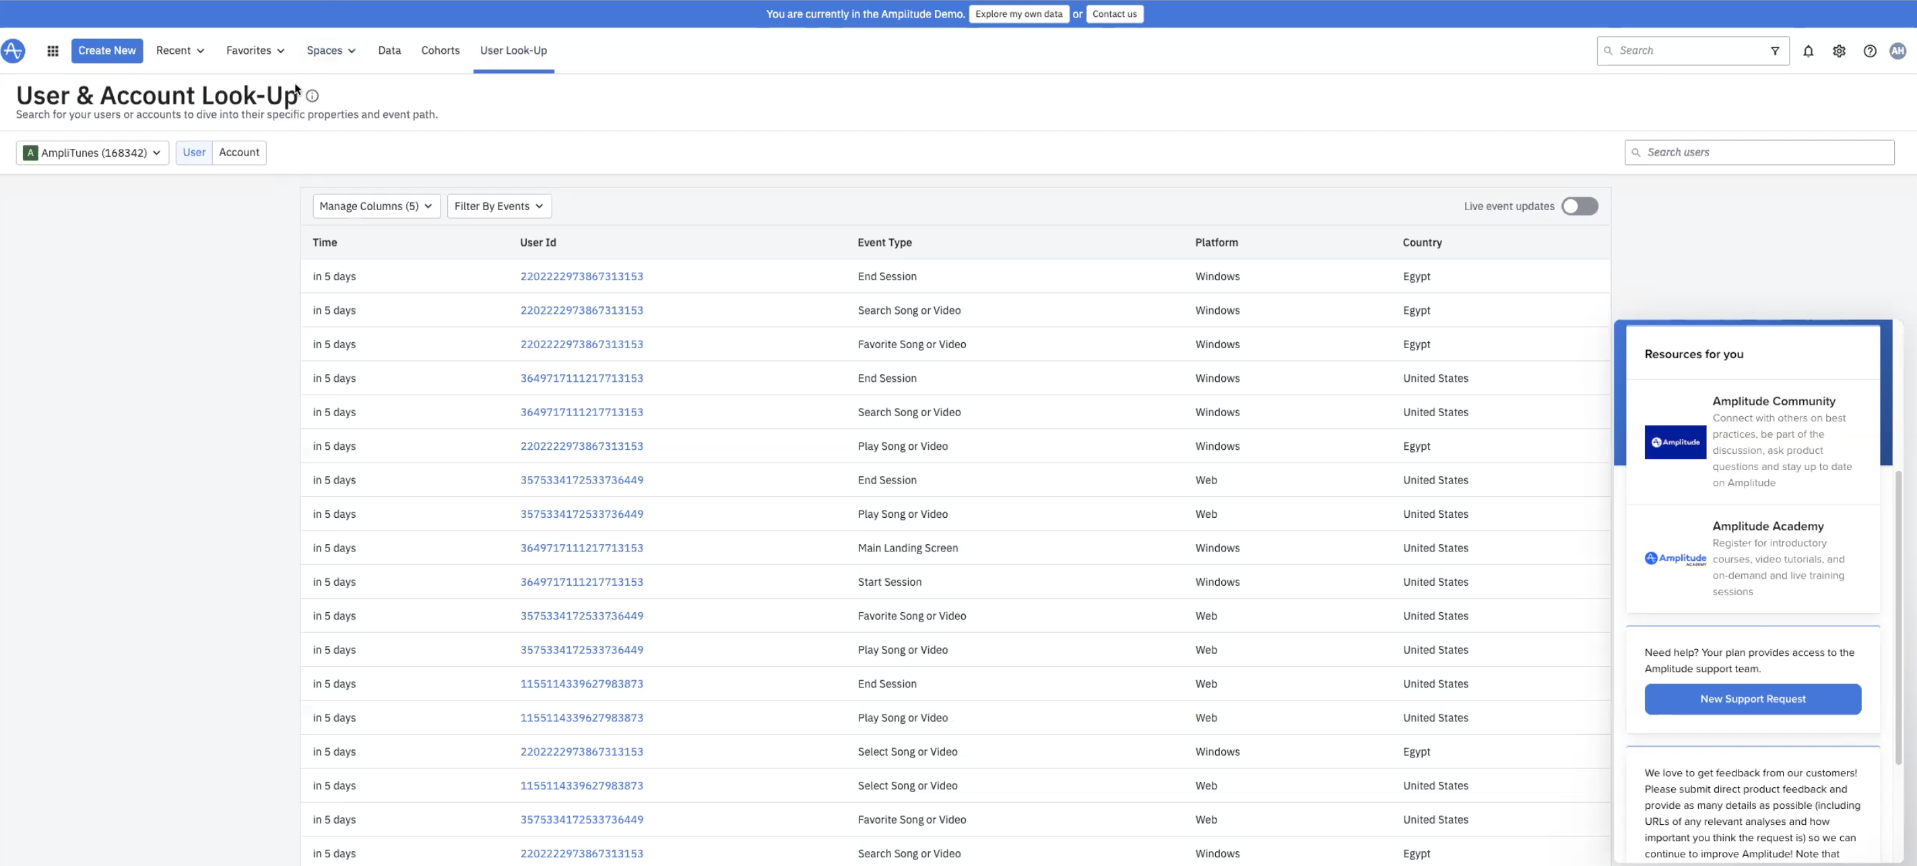Open the Spaces menu

(x=331, y=51)
